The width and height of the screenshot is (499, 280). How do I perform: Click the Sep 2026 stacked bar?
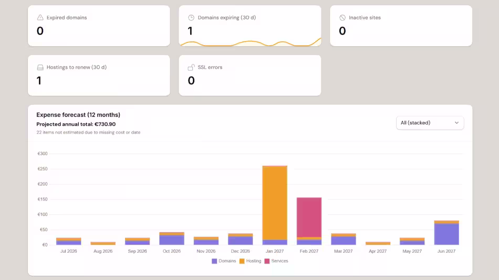[138, 241]
